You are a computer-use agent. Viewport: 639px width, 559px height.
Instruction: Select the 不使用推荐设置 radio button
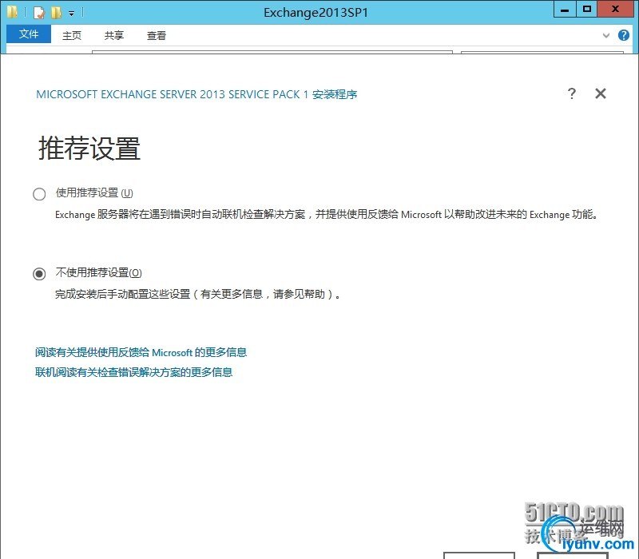39,274
